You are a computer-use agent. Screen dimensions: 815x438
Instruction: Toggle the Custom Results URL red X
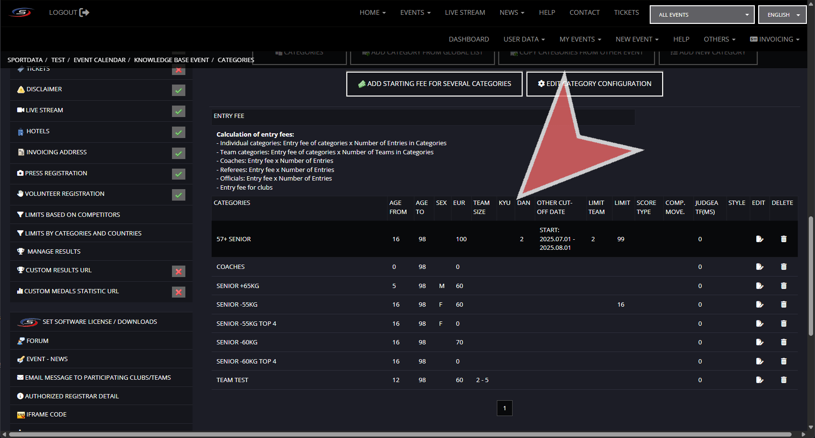click(x=179, y=271)
